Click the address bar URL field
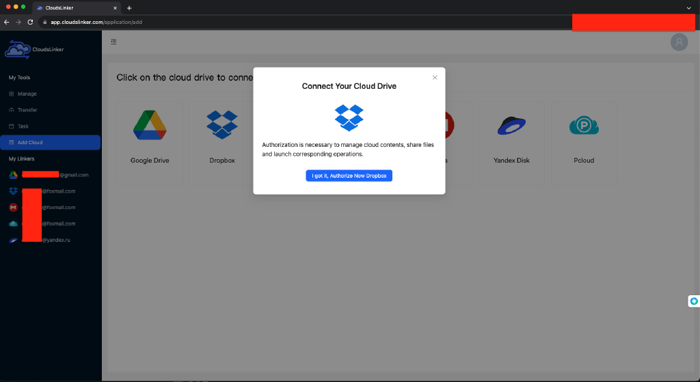700x382 pixels. [x=306, y=22]
